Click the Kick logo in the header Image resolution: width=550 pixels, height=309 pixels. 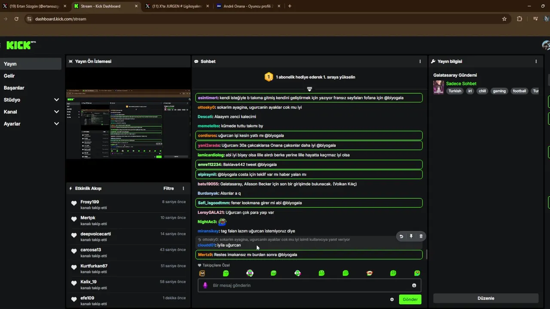(x=21, y=45)
